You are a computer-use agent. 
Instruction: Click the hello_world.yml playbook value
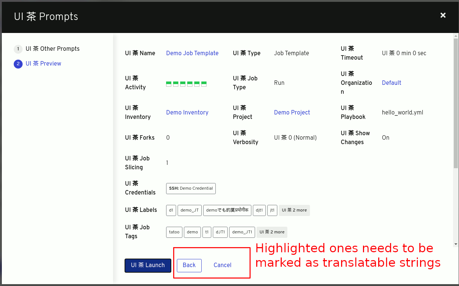[x=402, y=112]
